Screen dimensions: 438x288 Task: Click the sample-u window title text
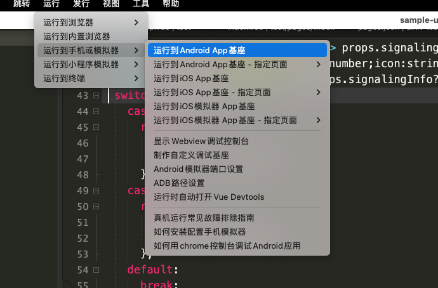click(x=419, y=20)
